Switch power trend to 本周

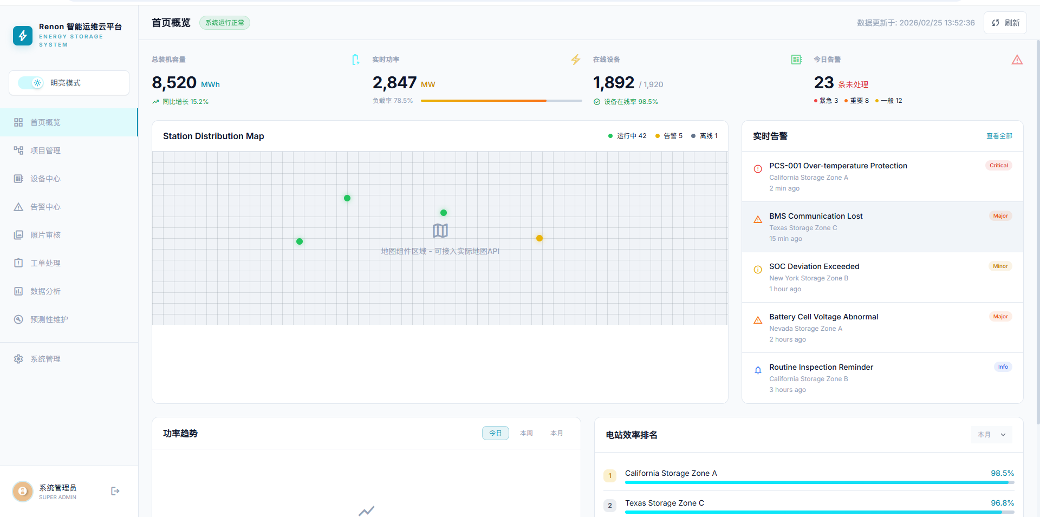[x=526, y=433]
